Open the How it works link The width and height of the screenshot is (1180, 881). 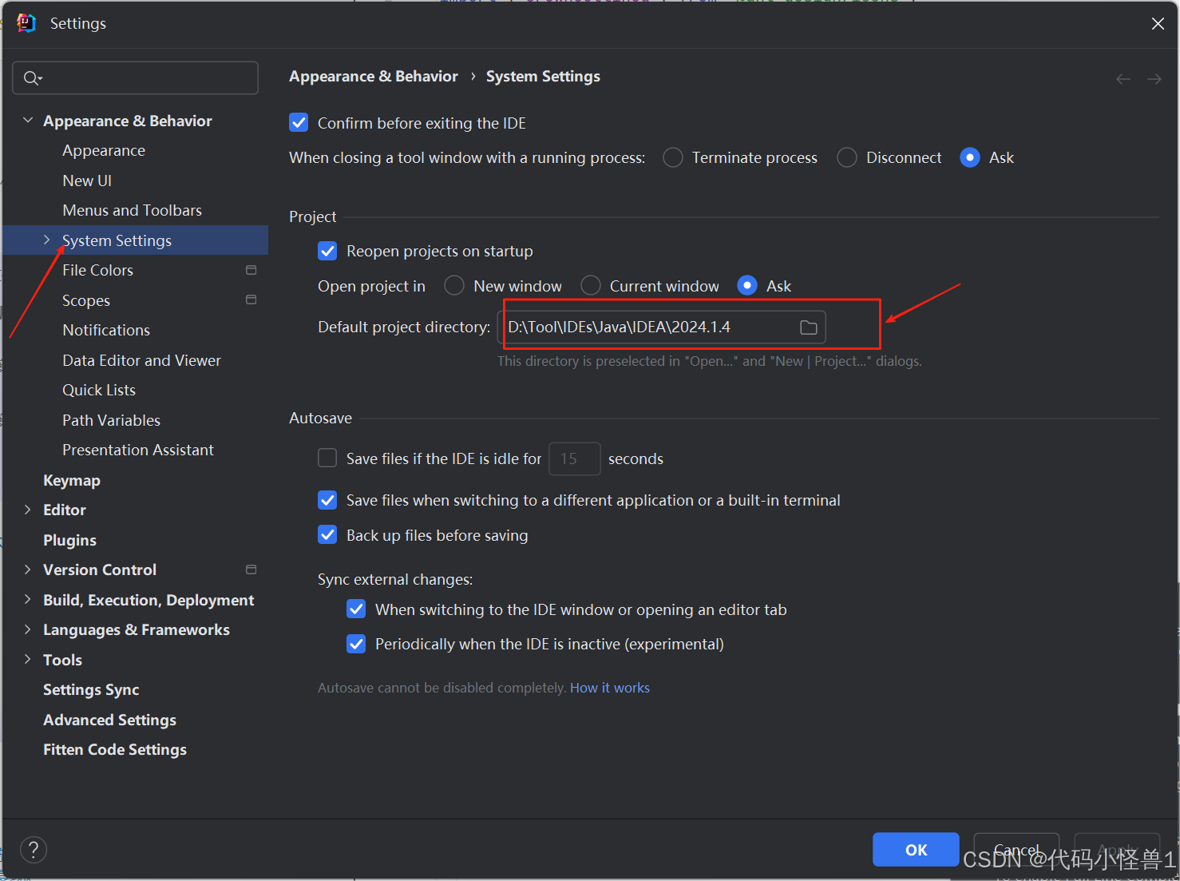(610, 688)
